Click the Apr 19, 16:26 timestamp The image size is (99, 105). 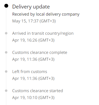click(33, 40)
